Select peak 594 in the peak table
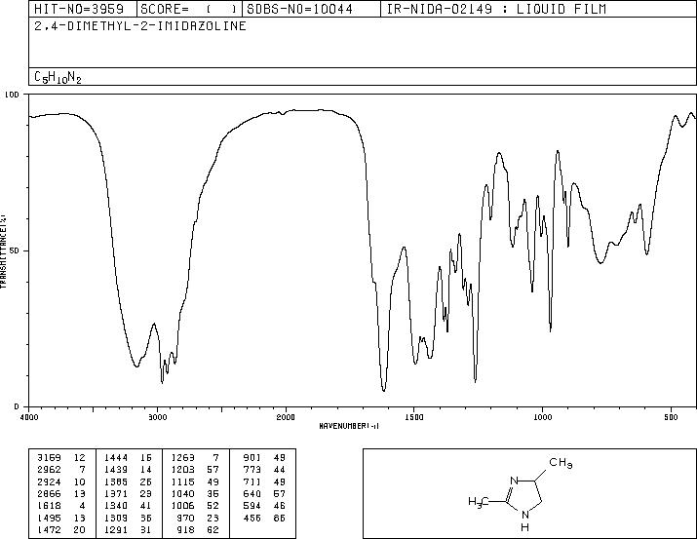 (x=252, y=506)
